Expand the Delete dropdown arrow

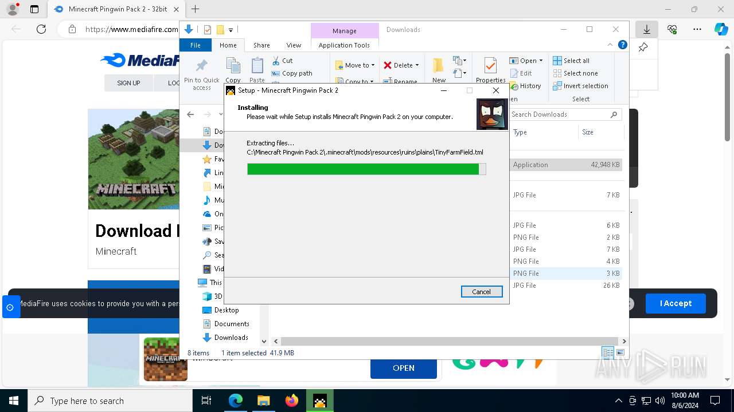click(417, 65)
